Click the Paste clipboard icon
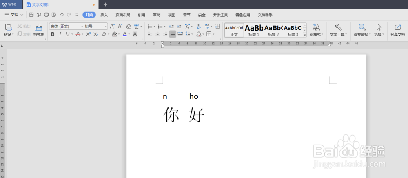 [9, 27]
